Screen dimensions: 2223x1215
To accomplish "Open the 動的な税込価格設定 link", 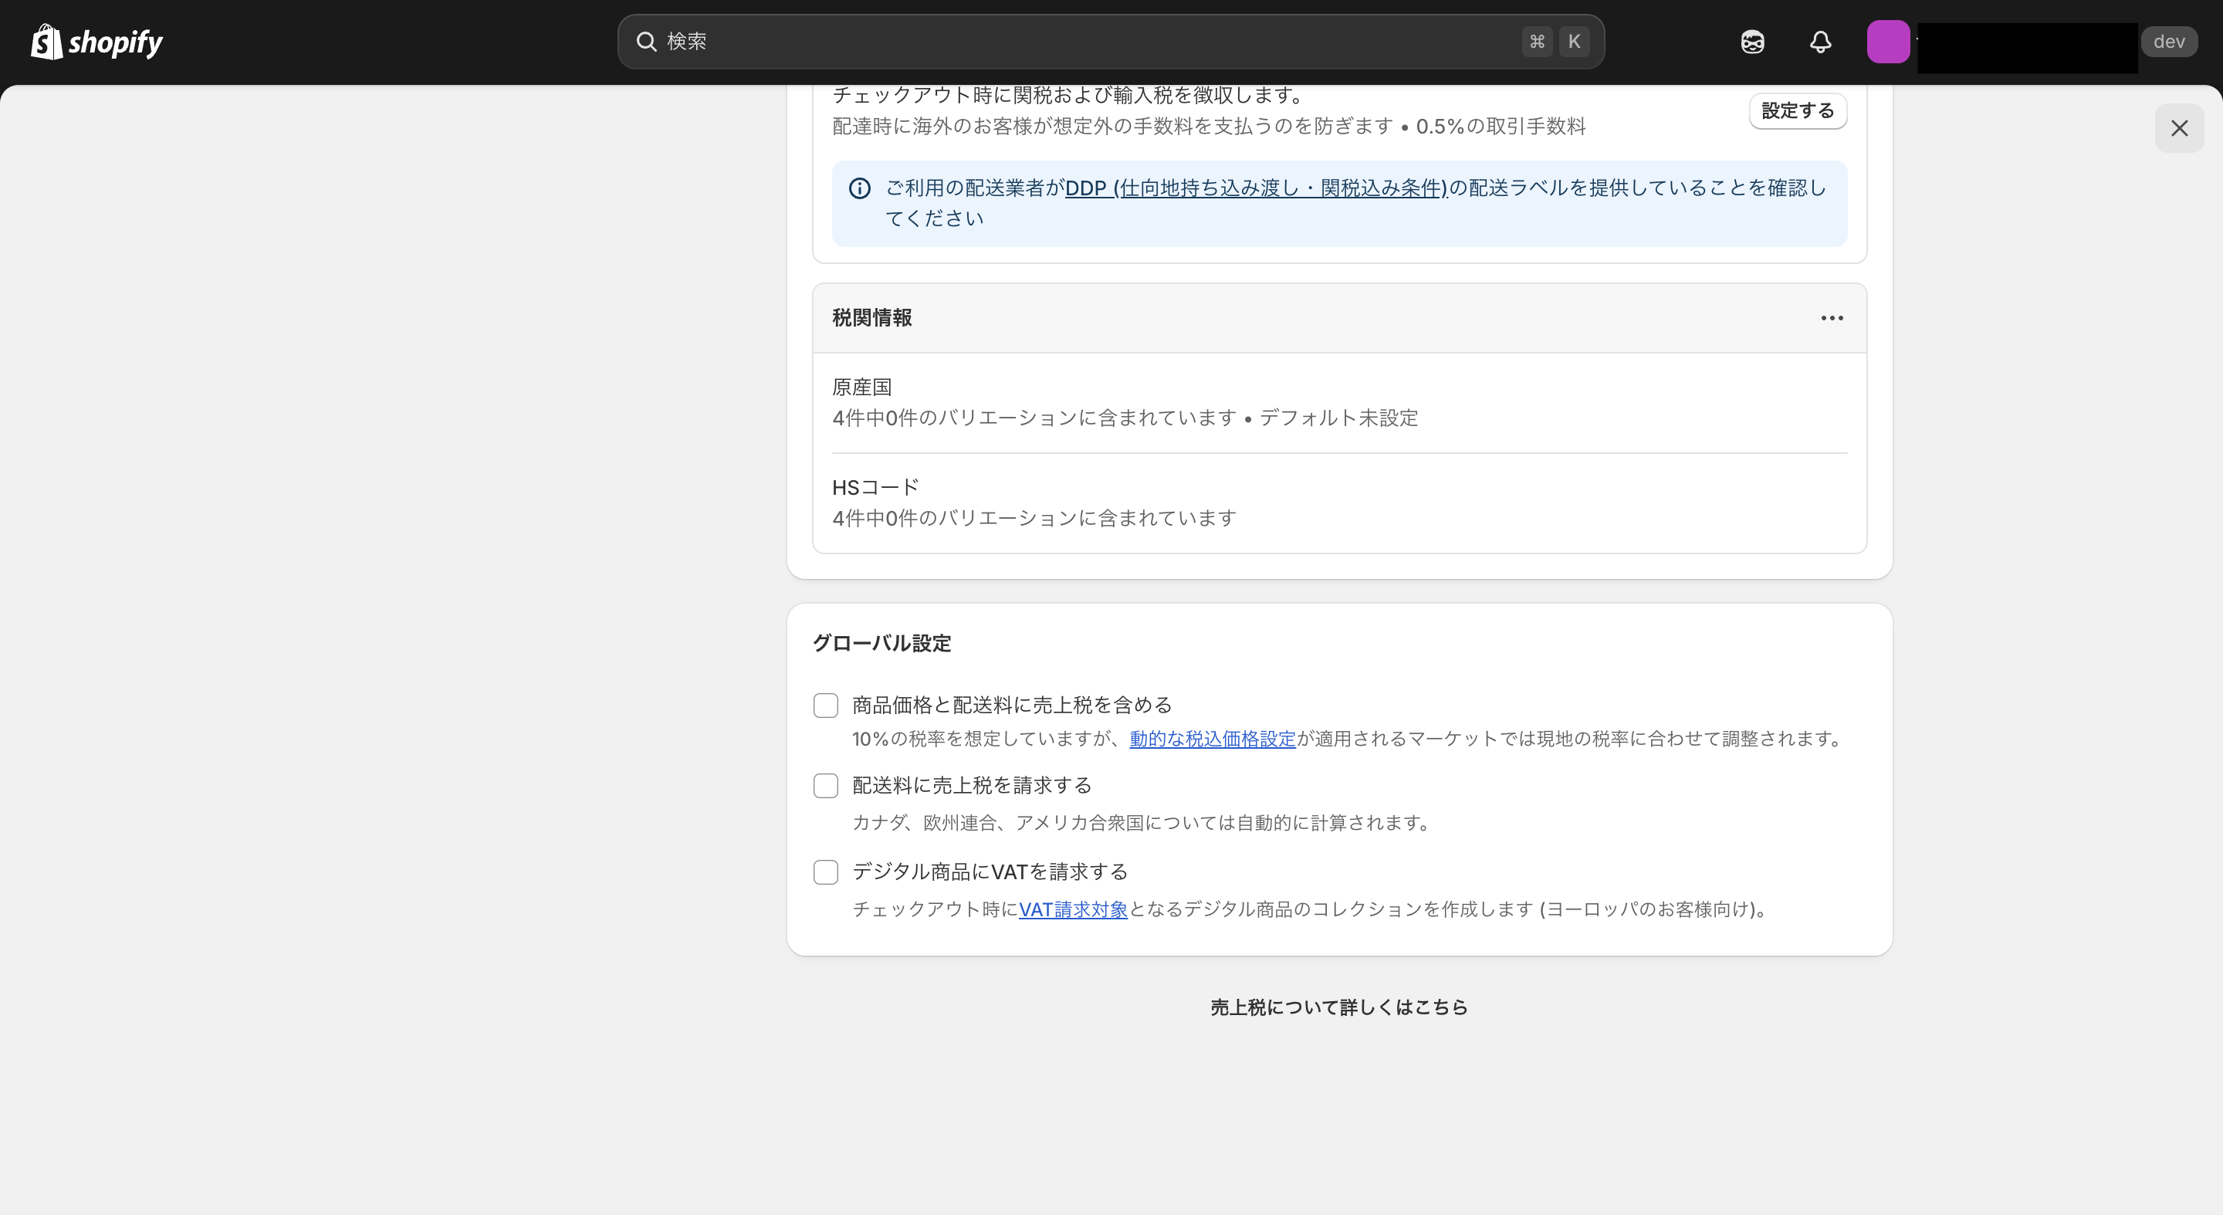I will 1212,739.
